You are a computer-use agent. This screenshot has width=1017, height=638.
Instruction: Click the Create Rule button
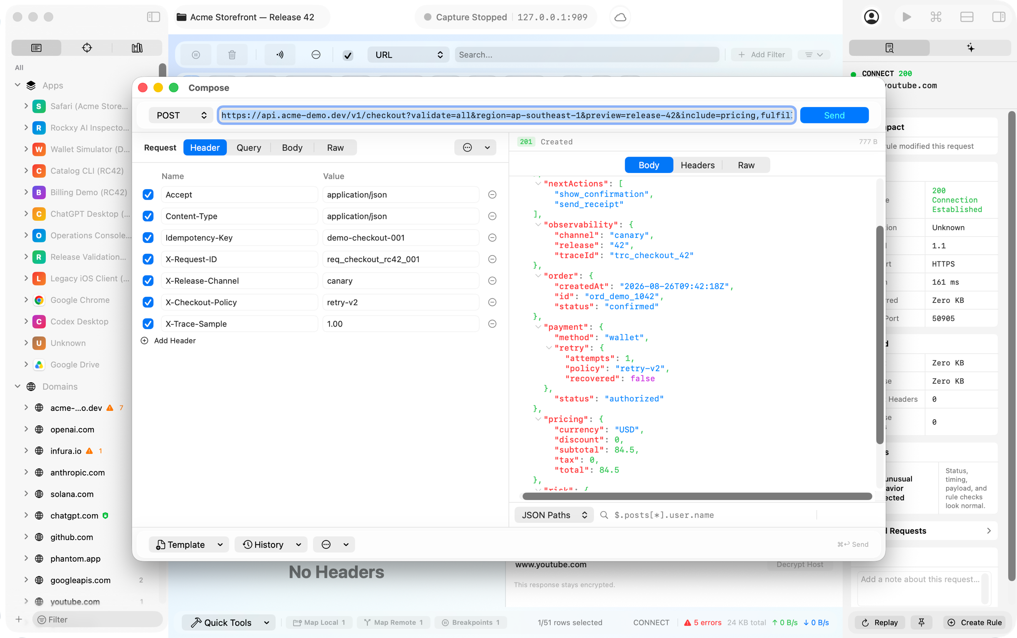[x=974, y=623]
